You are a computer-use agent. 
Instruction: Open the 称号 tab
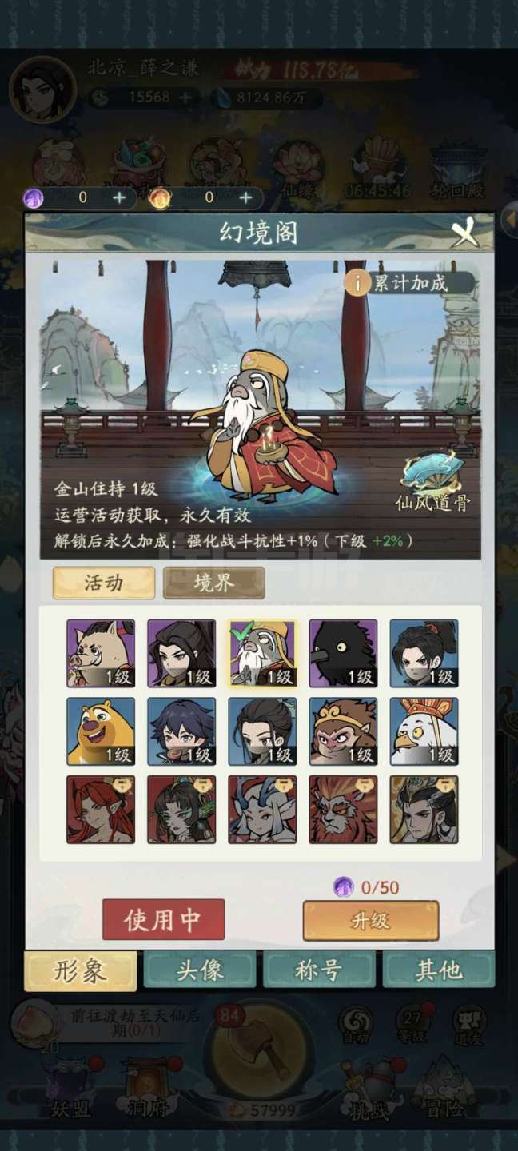(319, 970)
